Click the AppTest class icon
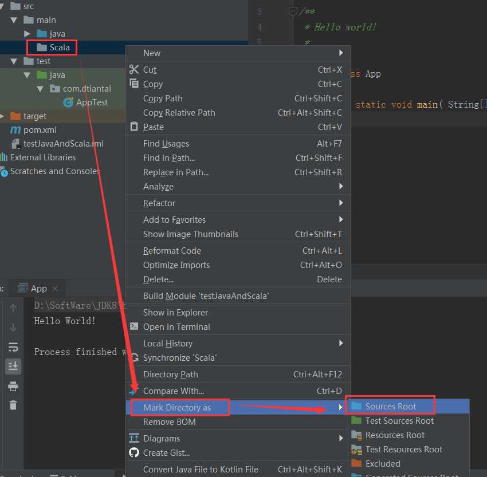Viewport: 487px width, 477px height. pos(68,102)
